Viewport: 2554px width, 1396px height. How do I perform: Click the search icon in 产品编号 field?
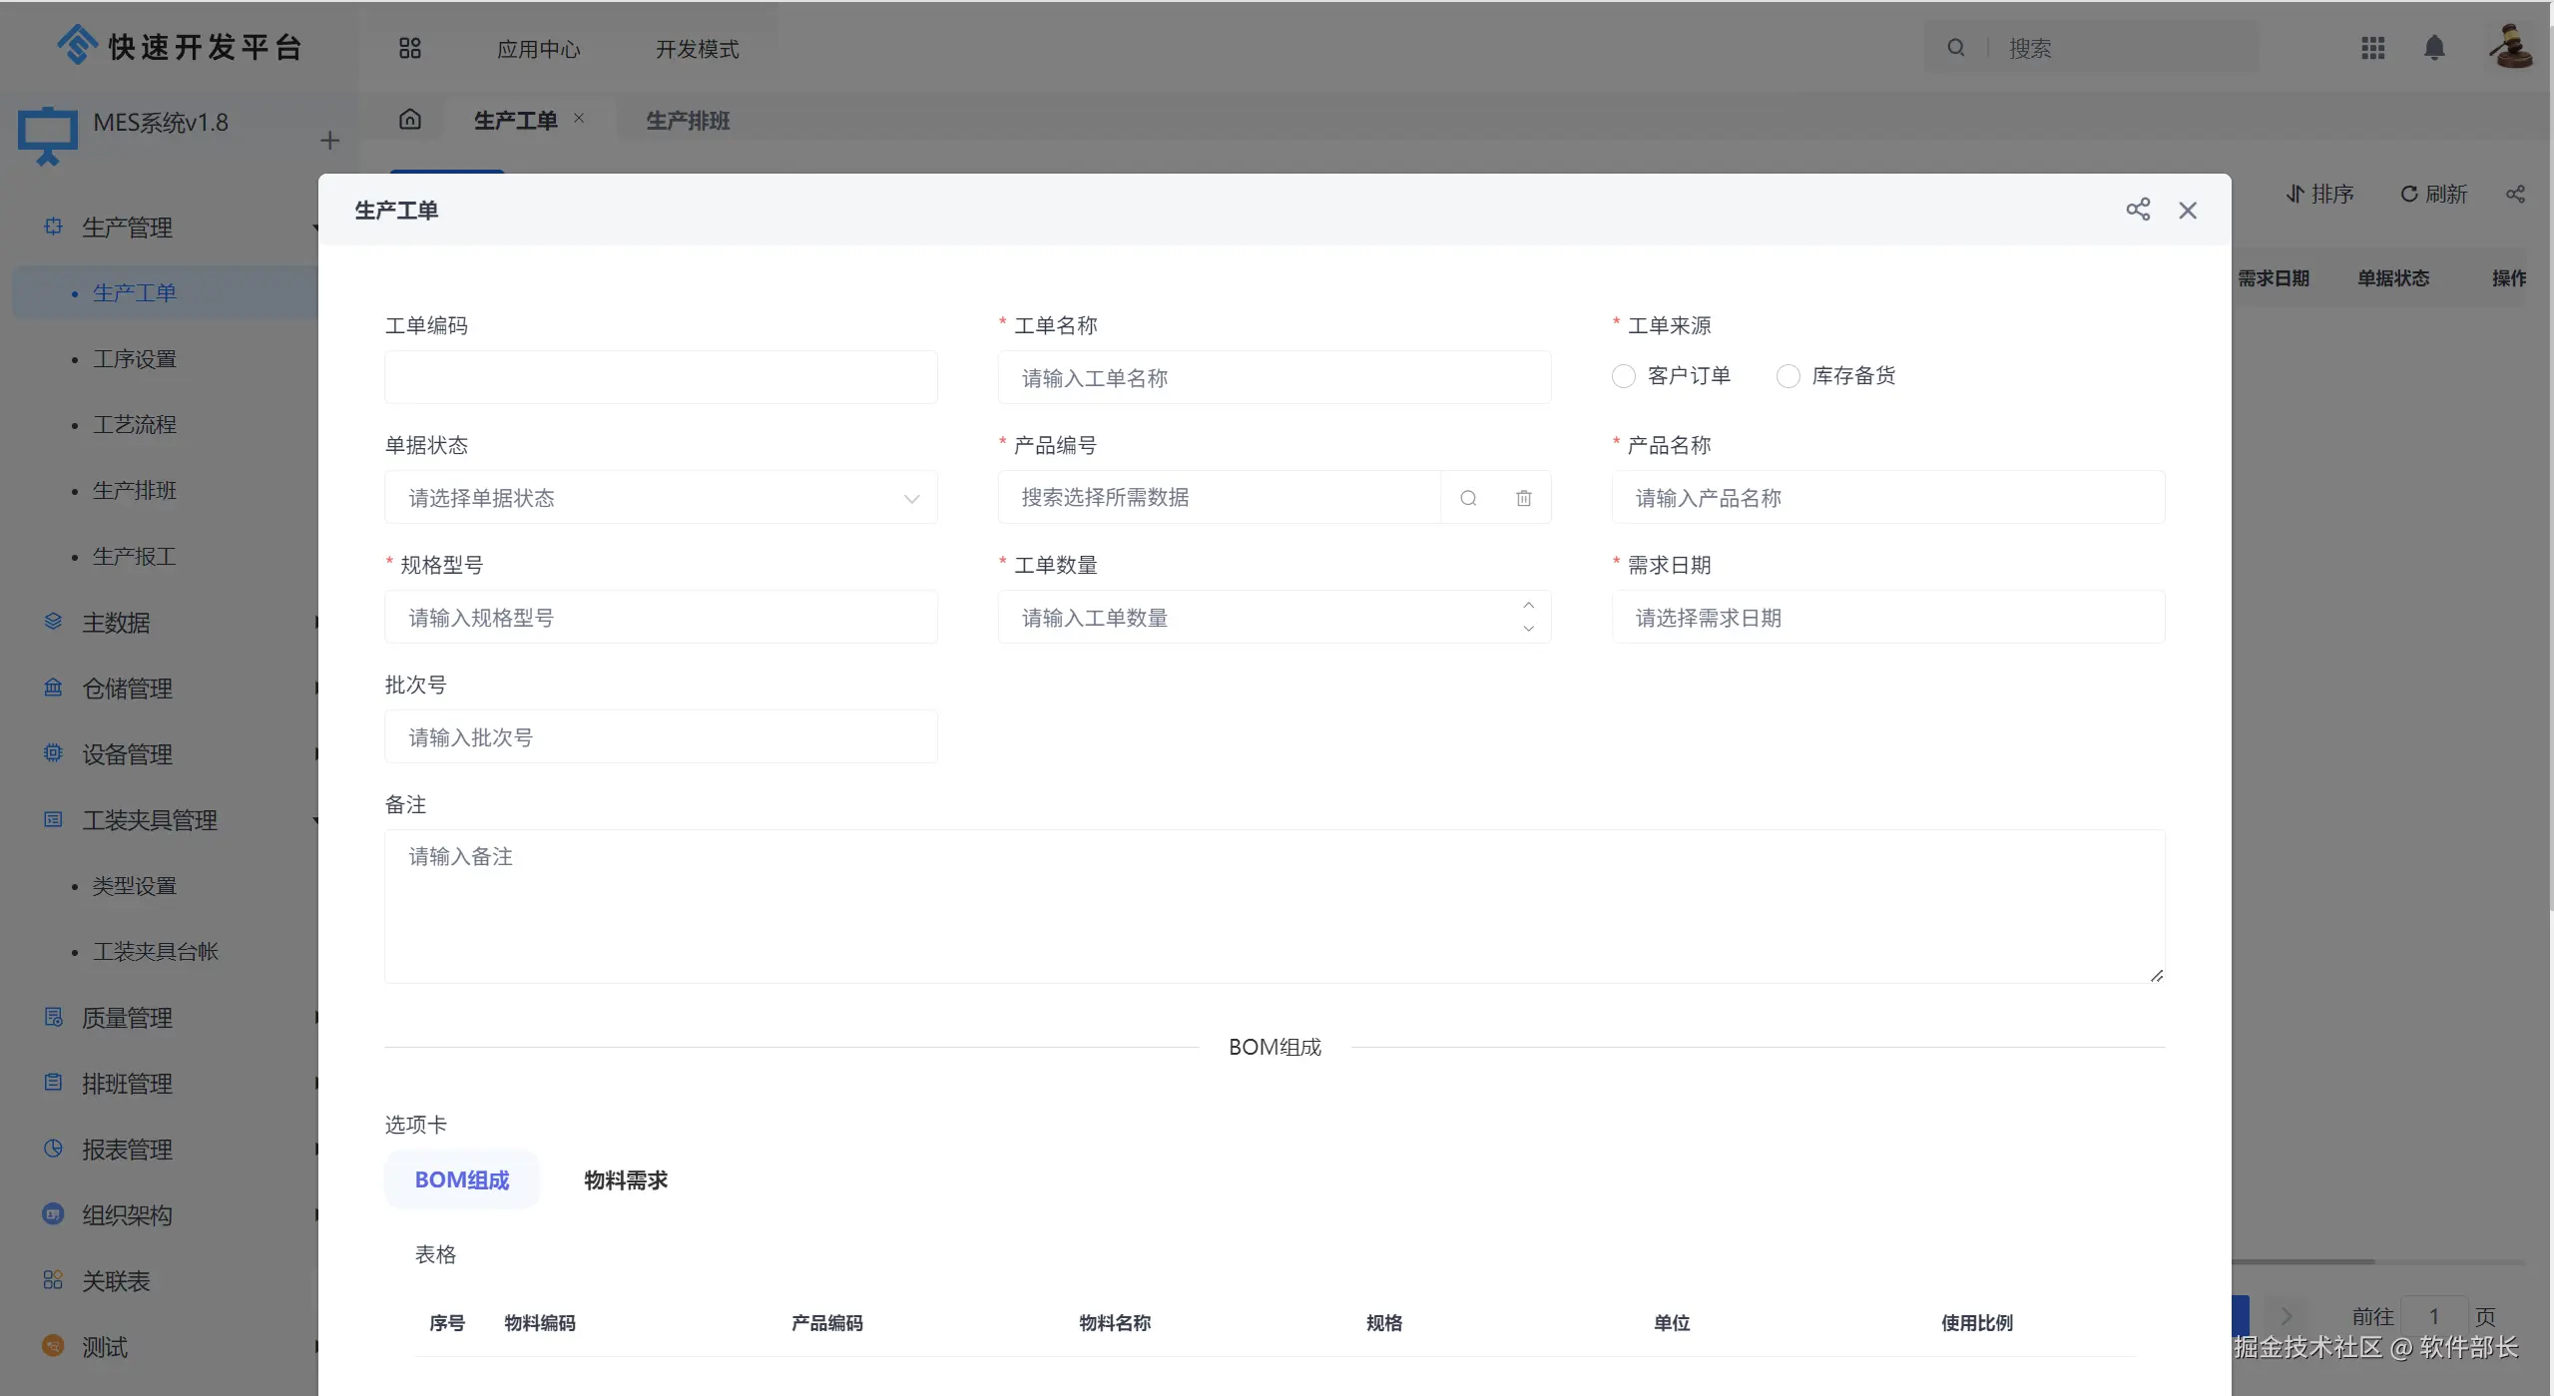1468,498
